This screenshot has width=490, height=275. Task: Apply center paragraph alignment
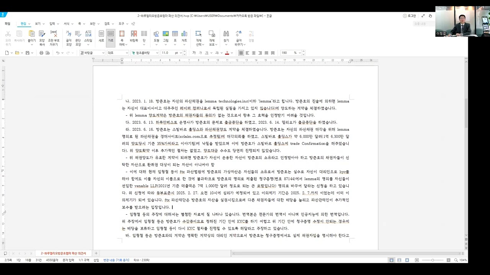pyautogui.click(x=253, y=53)
